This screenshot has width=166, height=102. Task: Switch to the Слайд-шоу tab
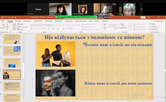pyautogui.click(x=68, y=21)
